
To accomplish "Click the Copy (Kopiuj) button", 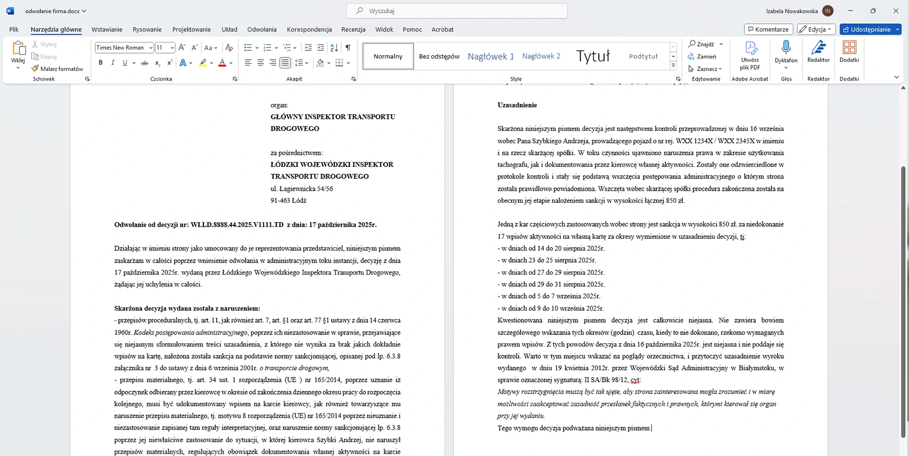I will 45,56.
